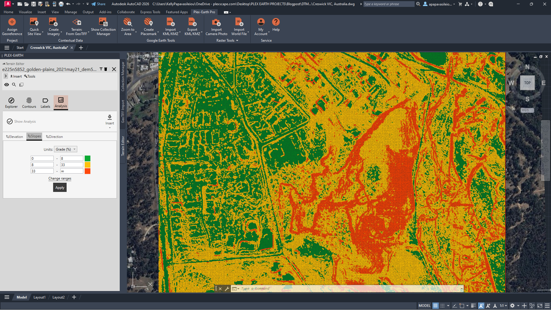Click rename terrain T icon
The height and width of the screenshot is (310, 551).
pyautogui.click(x=101, y=69)
